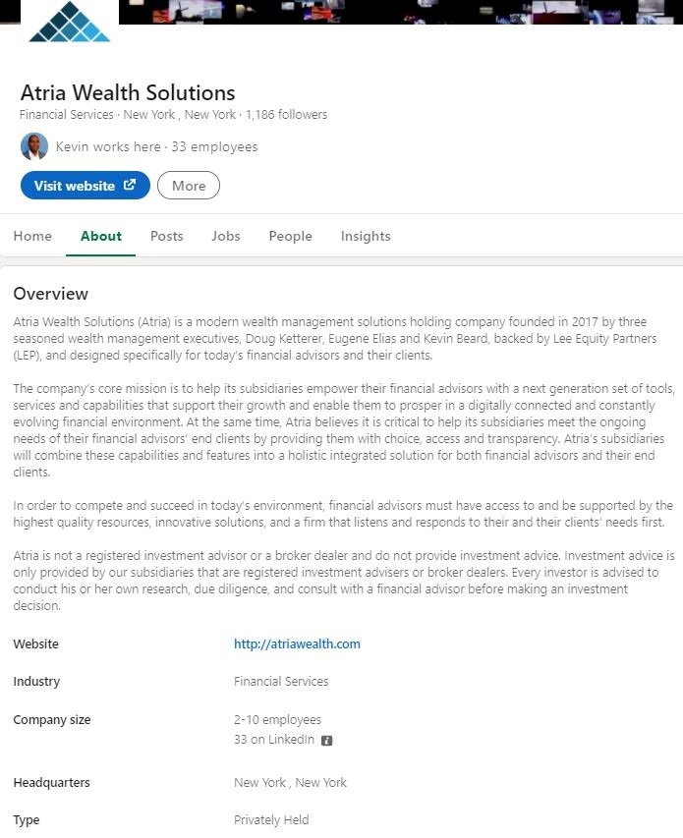Click the Atria Wealth Solutions page title

coord(128,93)
